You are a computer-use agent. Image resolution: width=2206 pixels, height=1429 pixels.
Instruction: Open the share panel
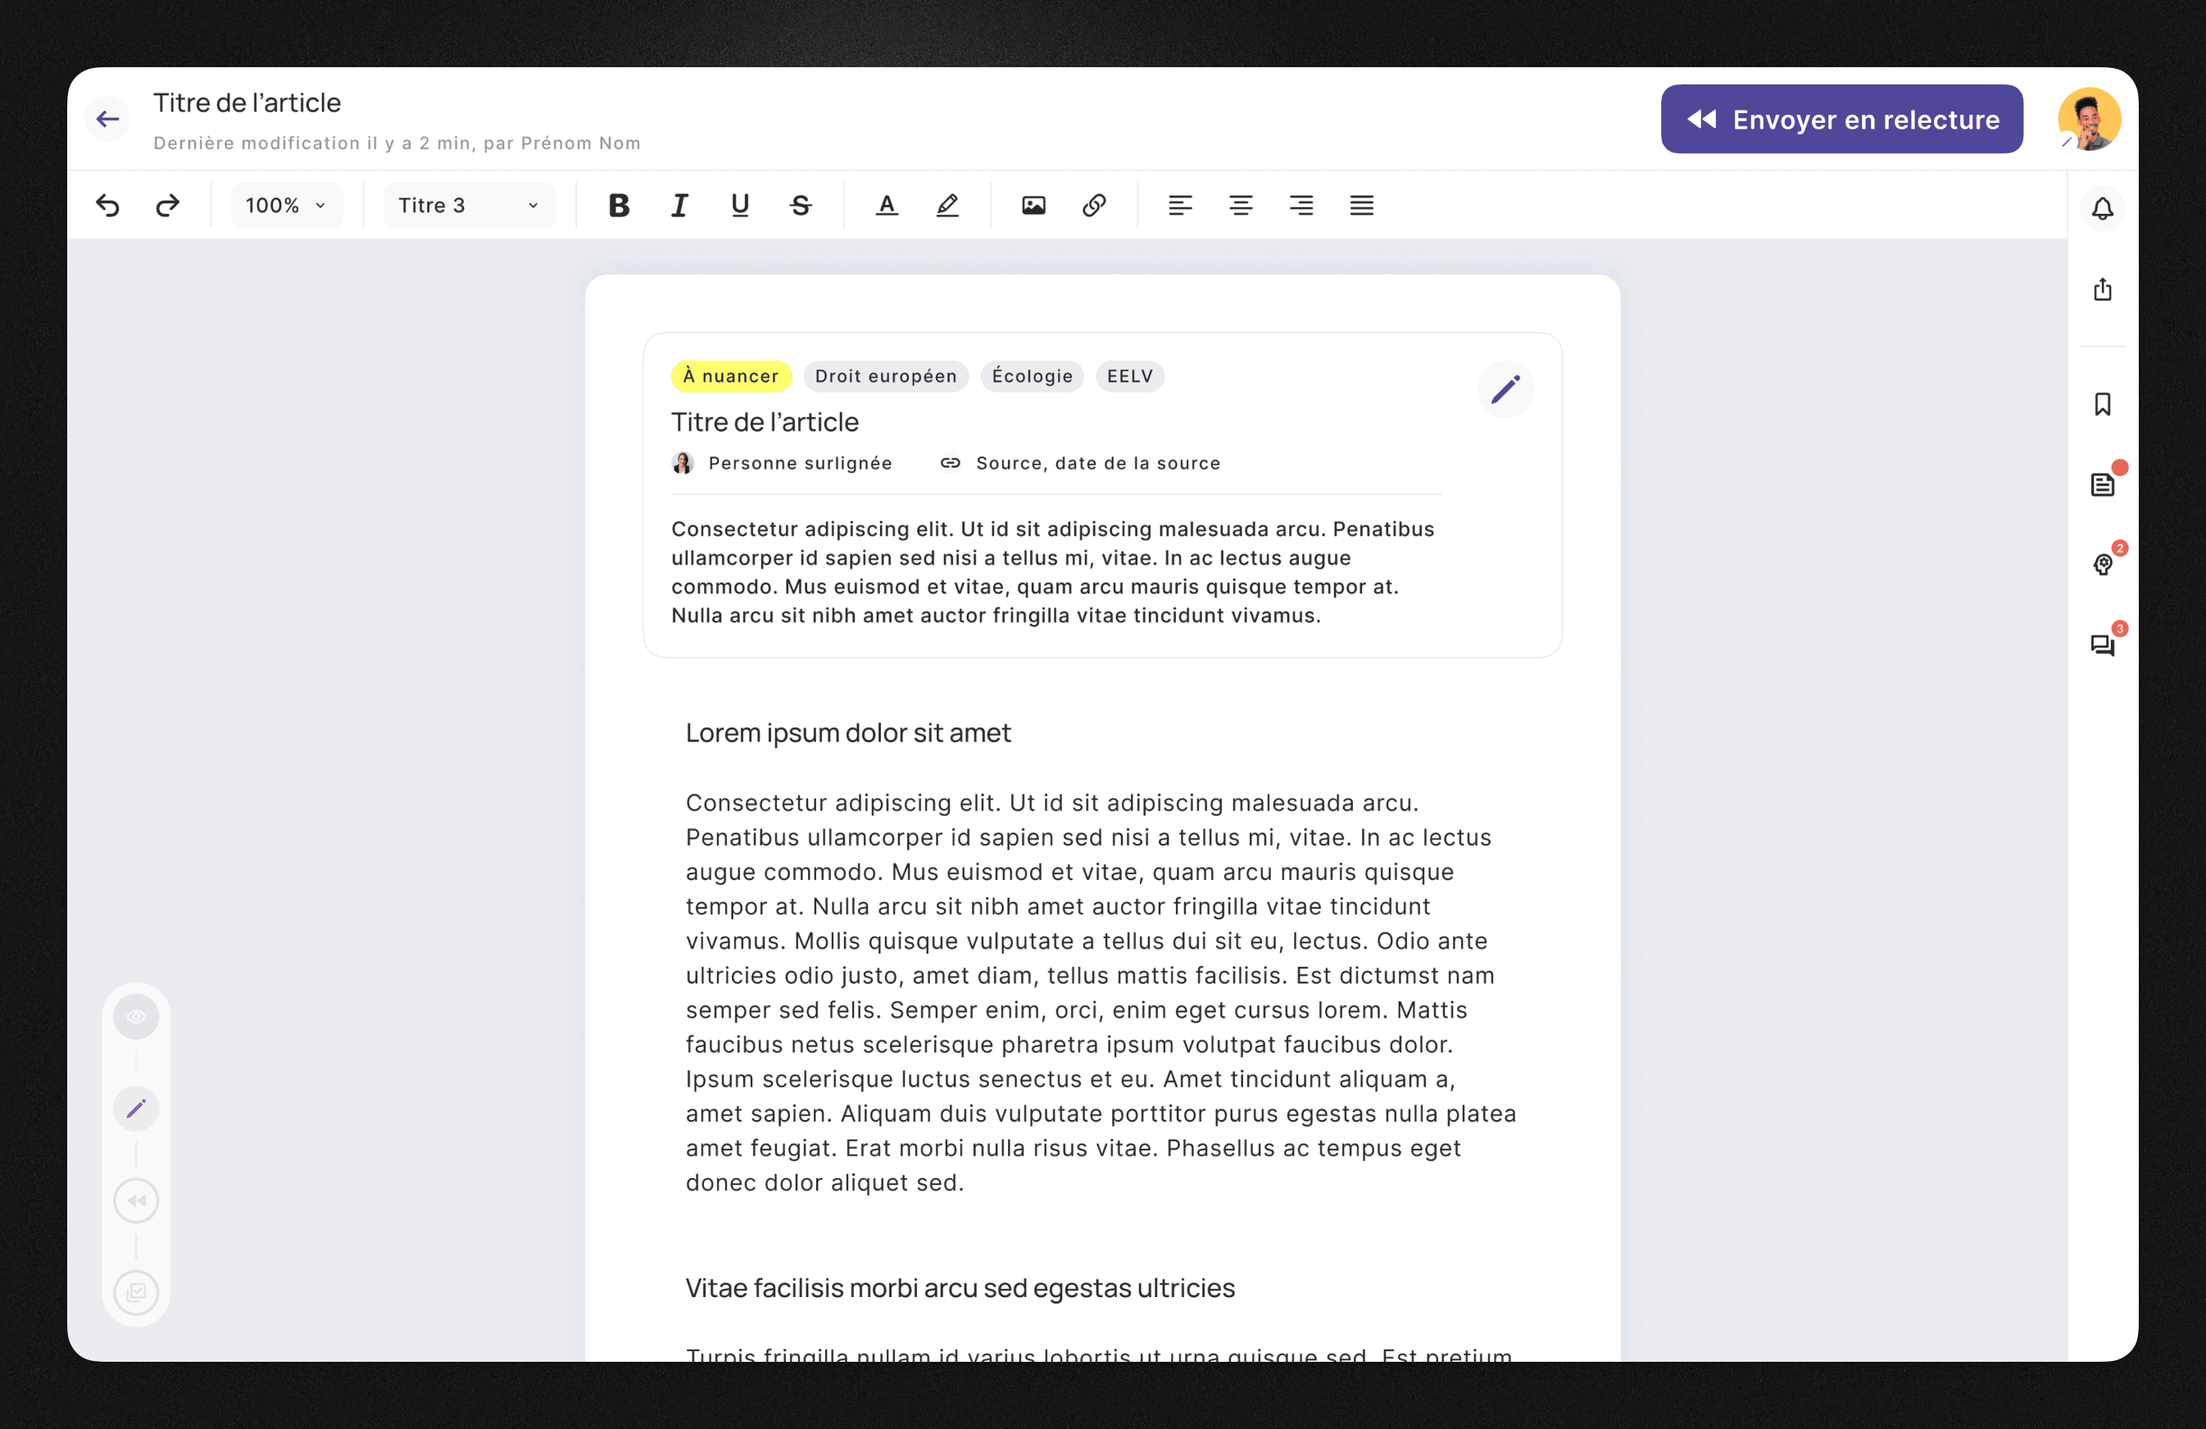(x=2102, y=290)
